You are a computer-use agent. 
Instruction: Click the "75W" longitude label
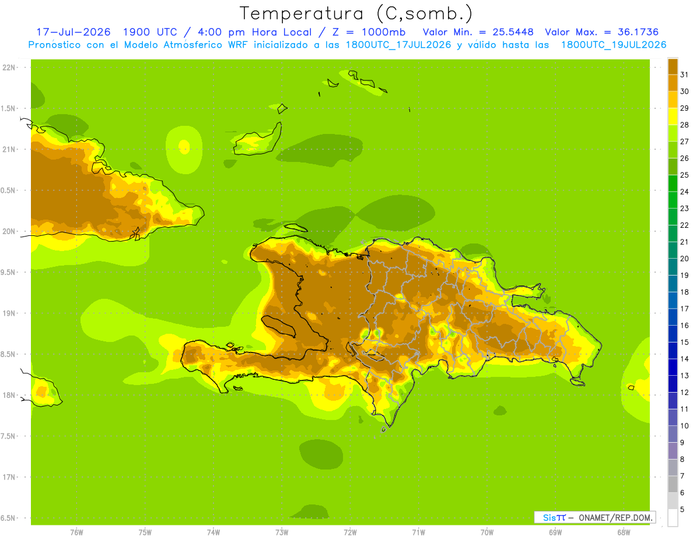[145, 532]
